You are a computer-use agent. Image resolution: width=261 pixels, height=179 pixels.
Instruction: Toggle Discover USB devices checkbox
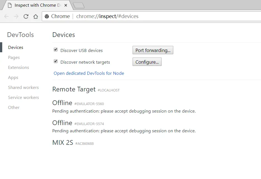(x=56, y=50)
